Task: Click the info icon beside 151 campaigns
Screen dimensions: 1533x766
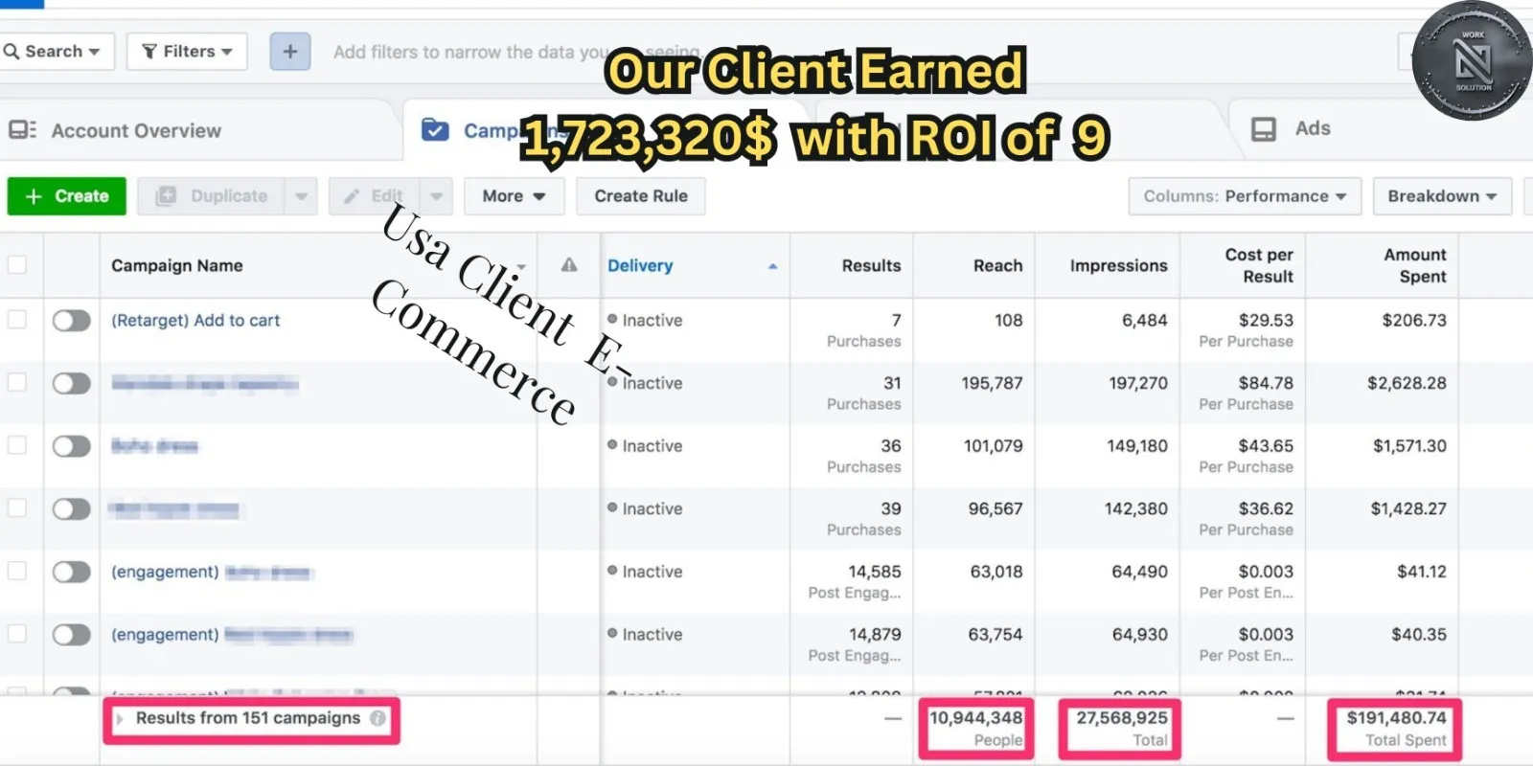Action: [378, 718]
